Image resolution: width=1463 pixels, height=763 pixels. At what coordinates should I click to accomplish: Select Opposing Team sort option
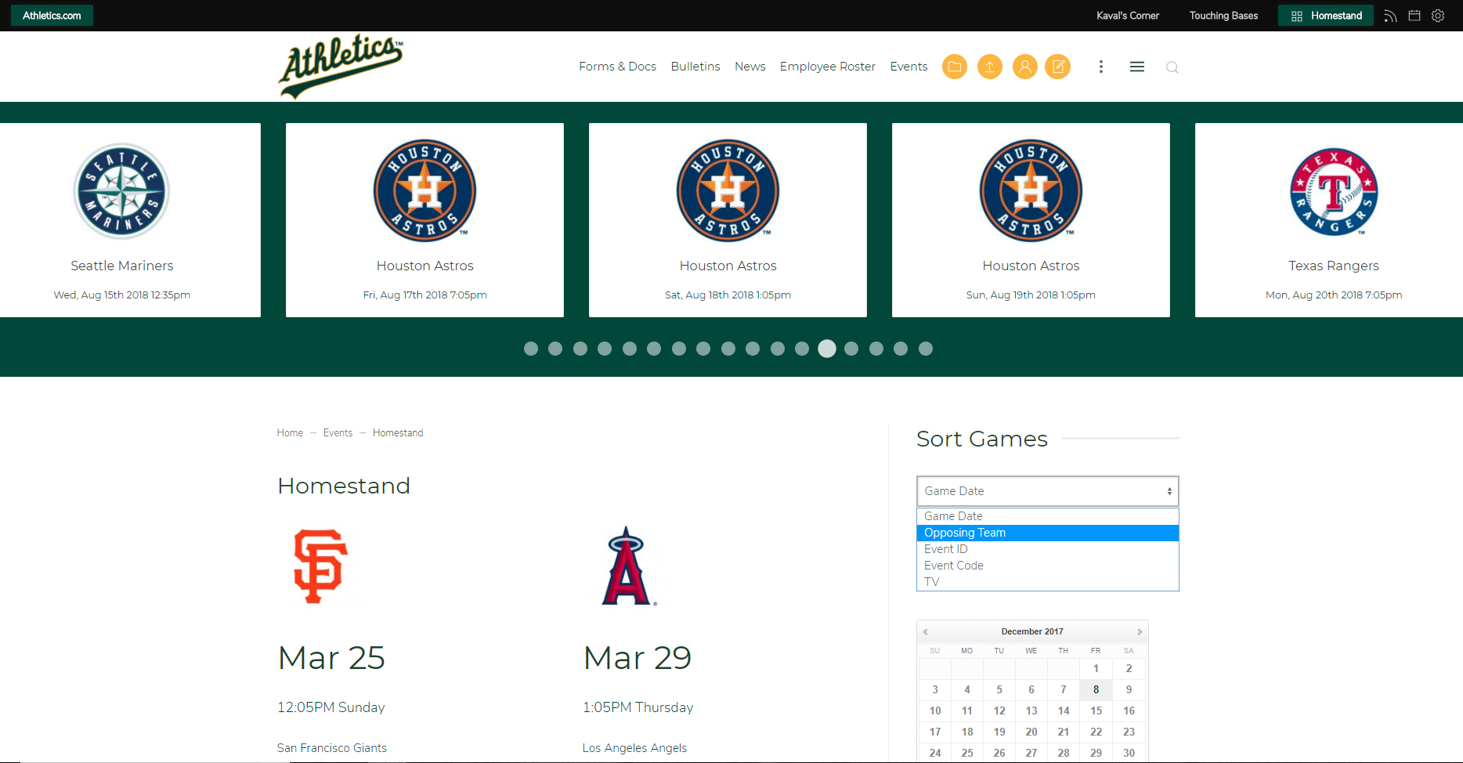1047,533
